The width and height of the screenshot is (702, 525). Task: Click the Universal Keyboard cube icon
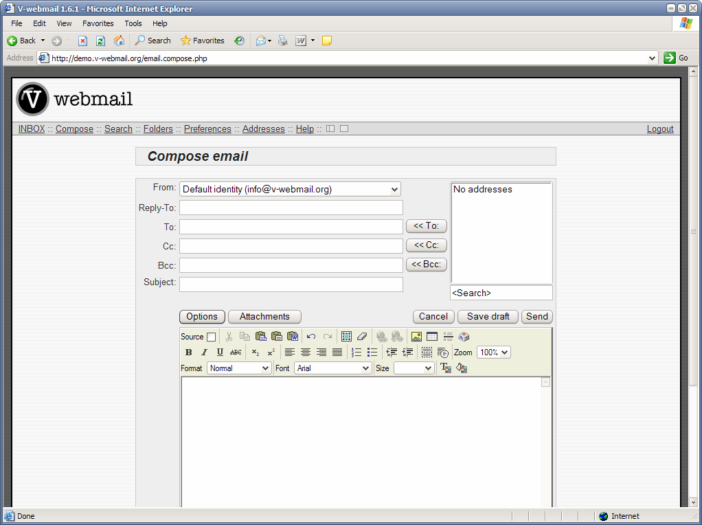tap(464, 337)
